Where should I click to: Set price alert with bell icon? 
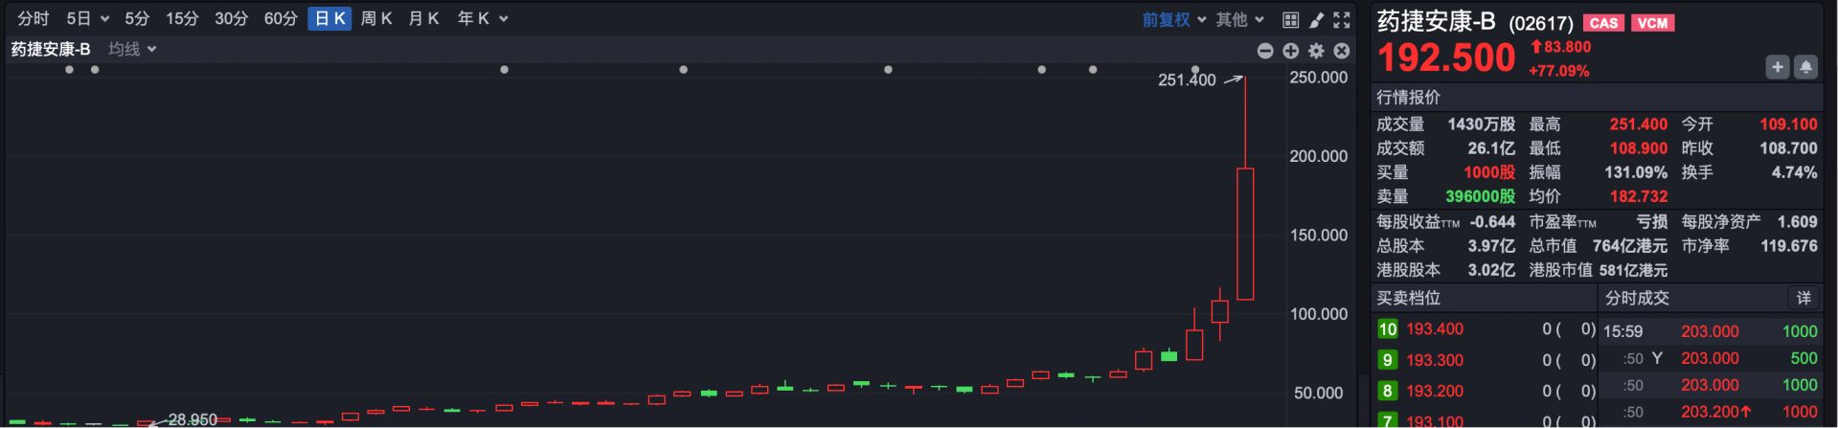(x=1805, y=67)
